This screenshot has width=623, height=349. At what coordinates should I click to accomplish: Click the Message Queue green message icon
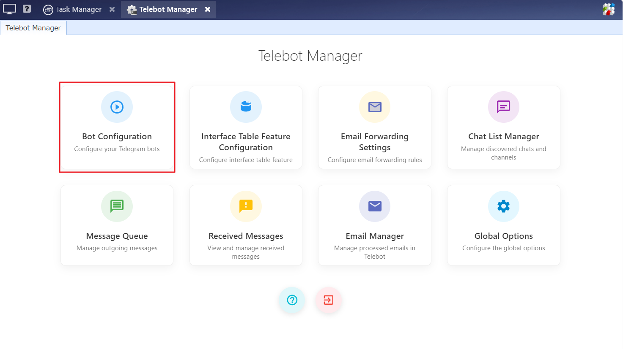click(x=117, y=206)
